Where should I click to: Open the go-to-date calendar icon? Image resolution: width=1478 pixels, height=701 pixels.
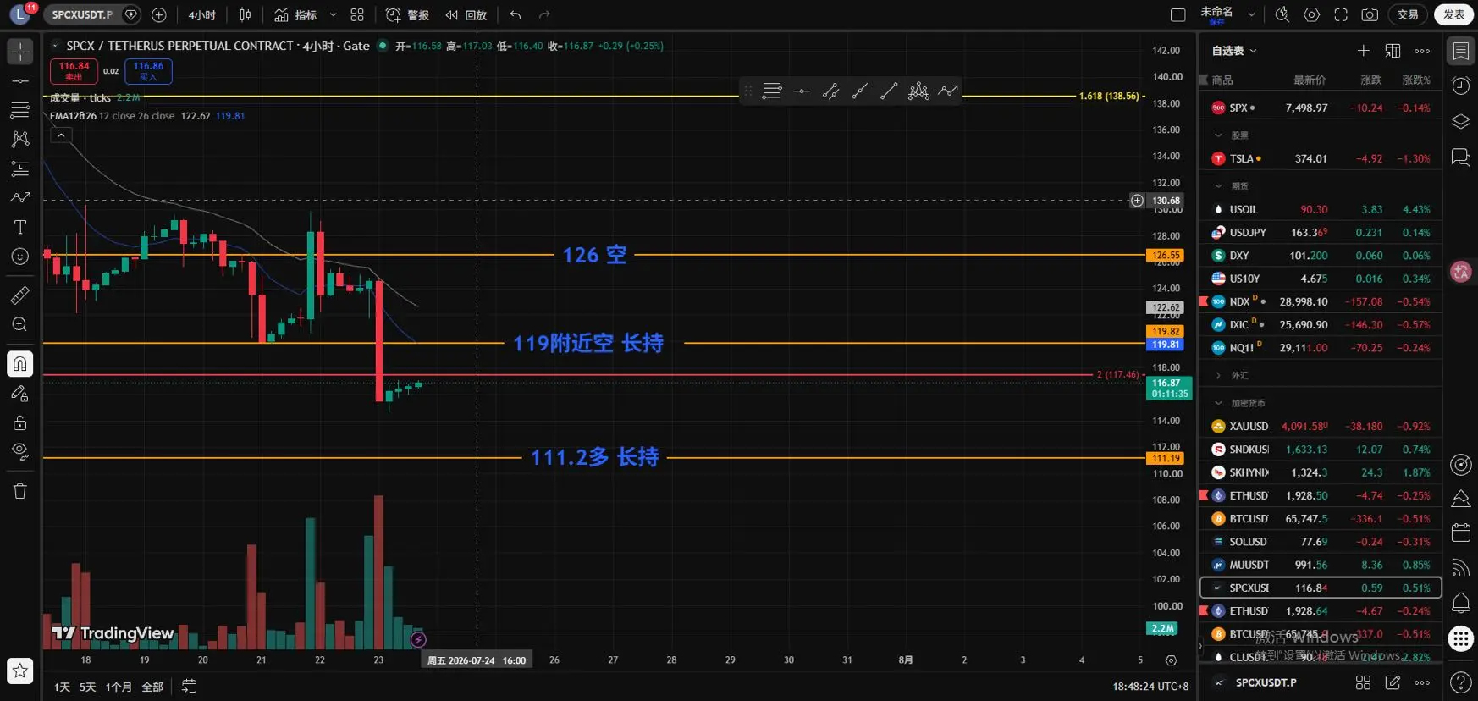(x=190, y=687)
